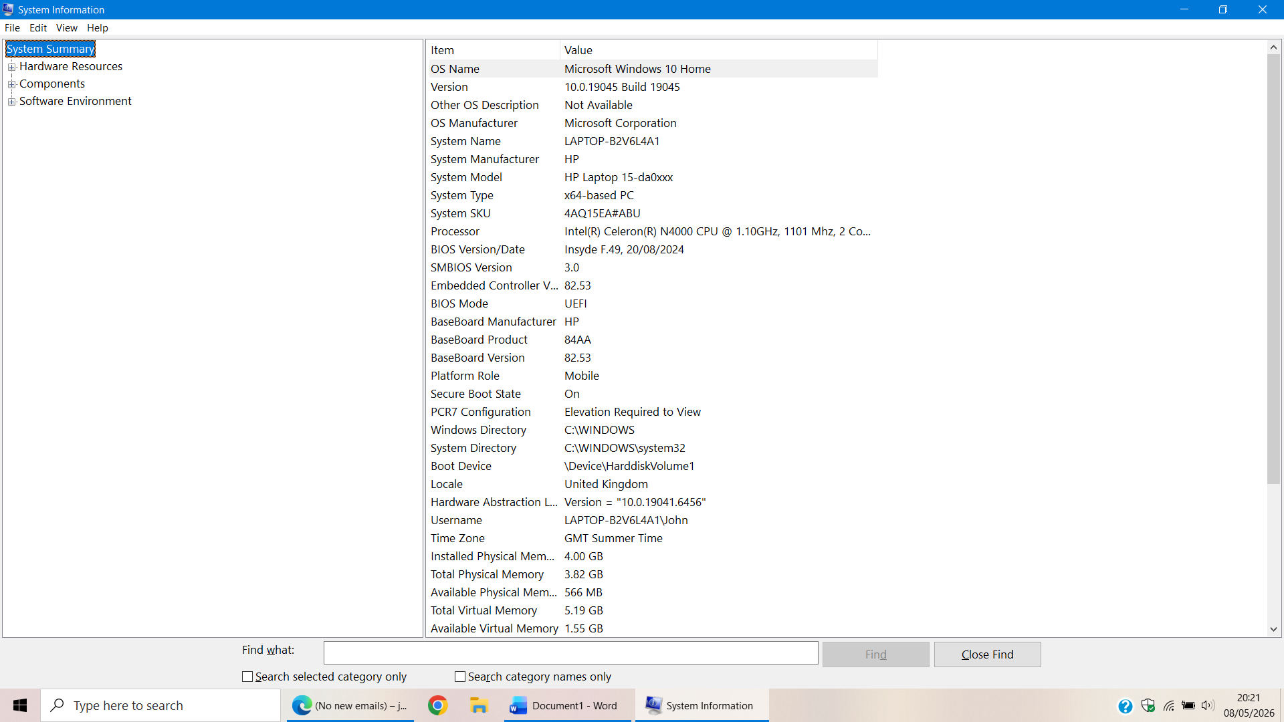Open Microsoft Edge from taskbar
The image size is (1284, 722).
(x=350, y=705)
